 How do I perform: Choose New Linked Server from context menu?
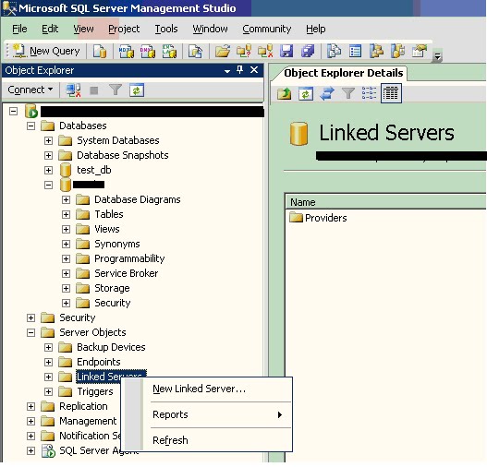207,389
